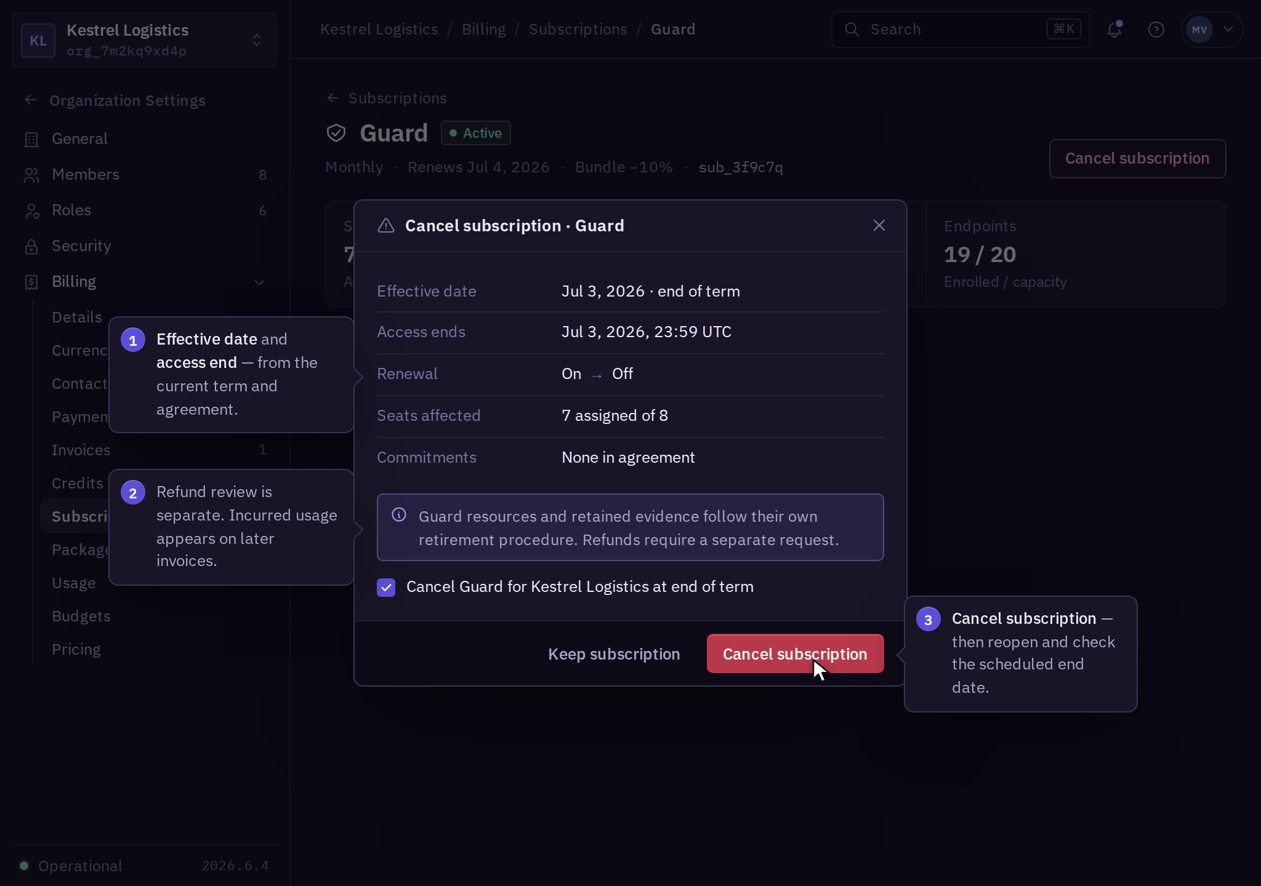Click the MV user avatar
Screen dimensions: 1261x886
click(x=1199, y=30)
